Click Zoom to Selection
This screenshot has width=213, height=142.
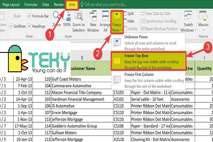point(78,21)
